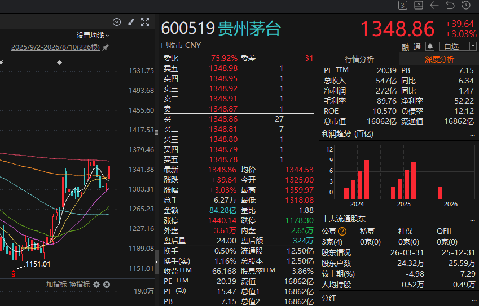Viewport: 479px width, 306px height.
Task: Click the 1151.01 low price label on chart
Action: point(38,264)
